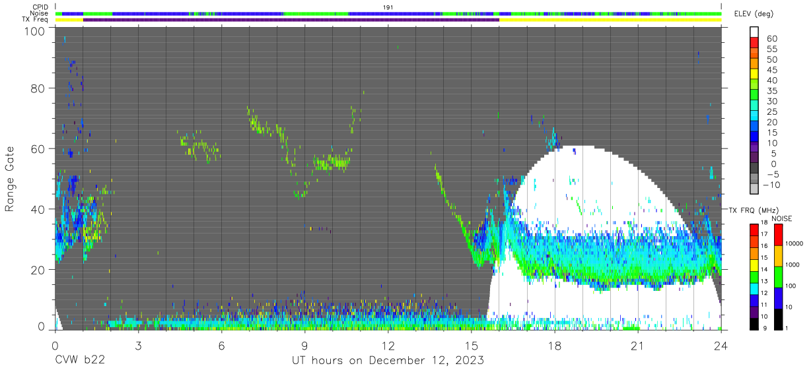Viewport: 811px width, 374px height.
Task: Click the 'CPID' label at top left
Action: [40, 7]
